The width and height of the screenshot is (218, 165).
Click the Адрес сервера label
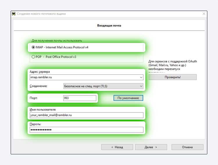[40, 72]
